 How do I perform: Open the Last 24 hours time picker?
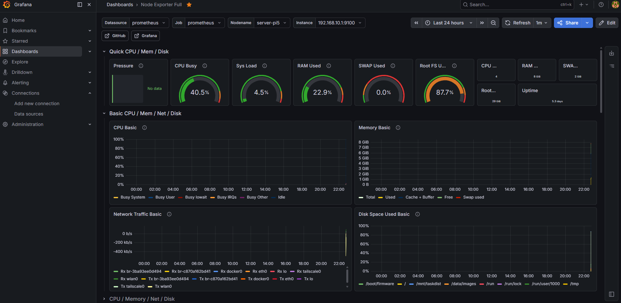[449, 23]
